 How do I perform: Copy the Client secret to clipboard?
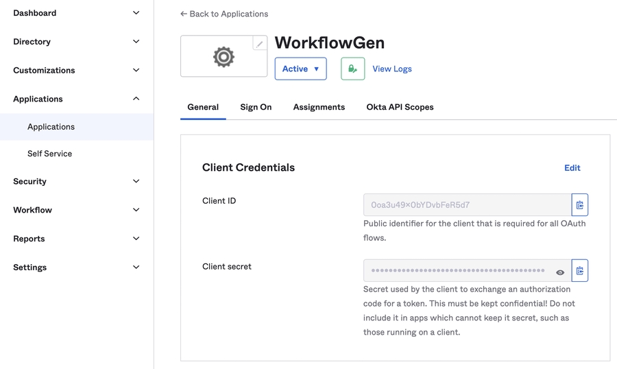click(x=580, y=271)
